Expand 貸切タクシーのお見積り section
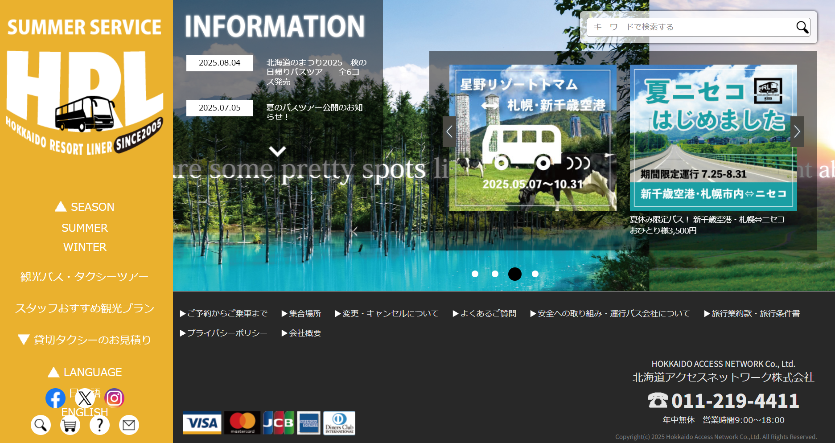 tap(85, 340)
